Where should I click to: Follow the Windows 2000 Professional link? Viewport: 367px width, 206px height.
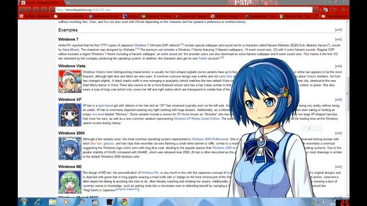(210, 139)
